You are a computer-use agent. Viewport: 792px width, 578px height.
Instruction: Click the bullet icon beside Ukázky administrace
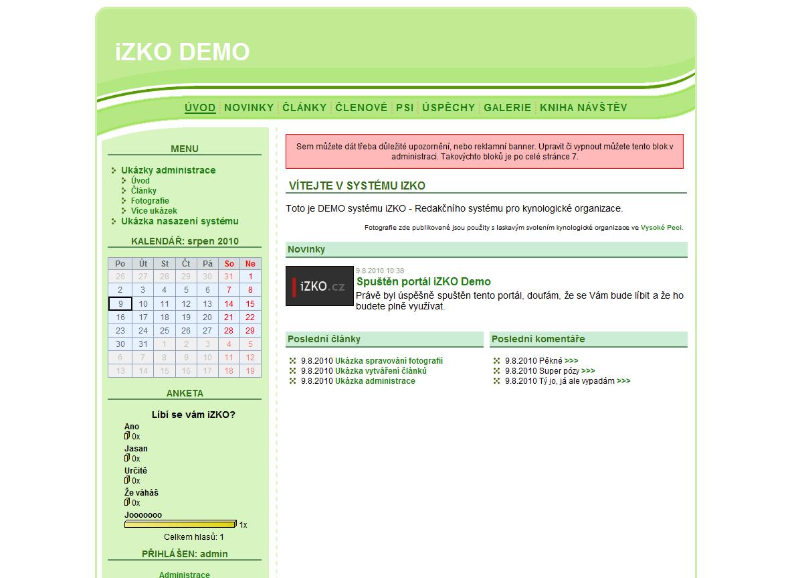[114, 170]
